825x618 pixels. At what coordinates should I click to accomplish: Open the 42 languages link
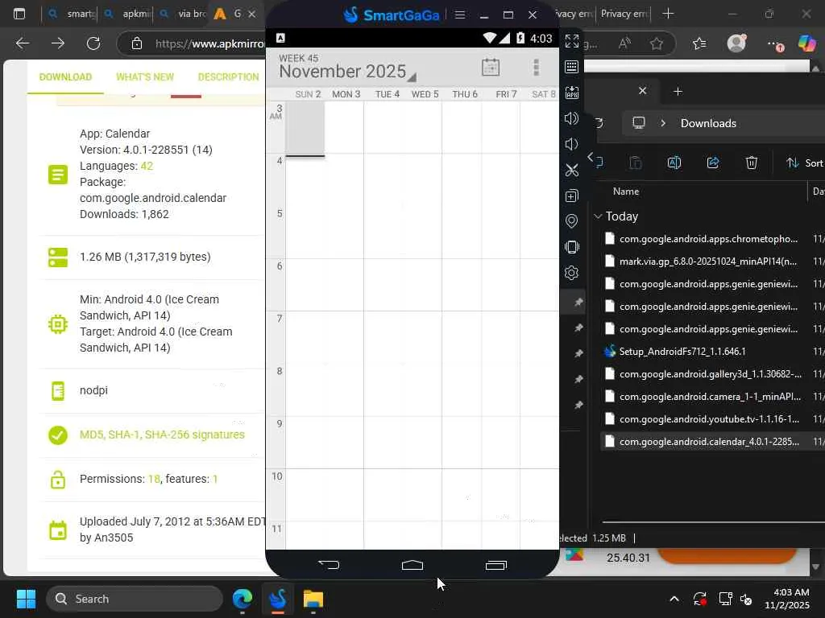point(147,166)
